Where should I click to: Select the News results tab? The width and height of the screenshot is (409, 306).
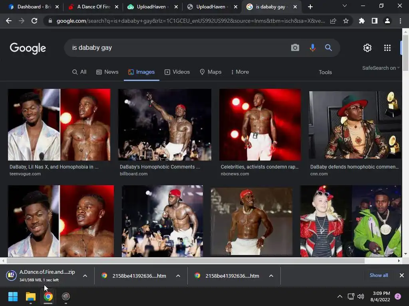pyautogui.click(x=107, y=72)
